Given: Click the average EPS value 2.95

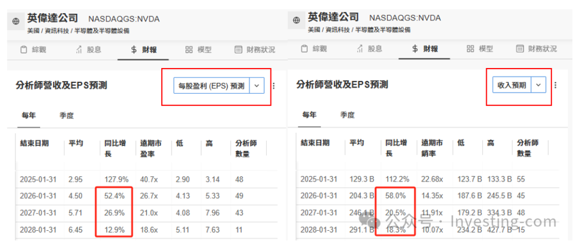Looking at the screenshot, I should point(75,180).
